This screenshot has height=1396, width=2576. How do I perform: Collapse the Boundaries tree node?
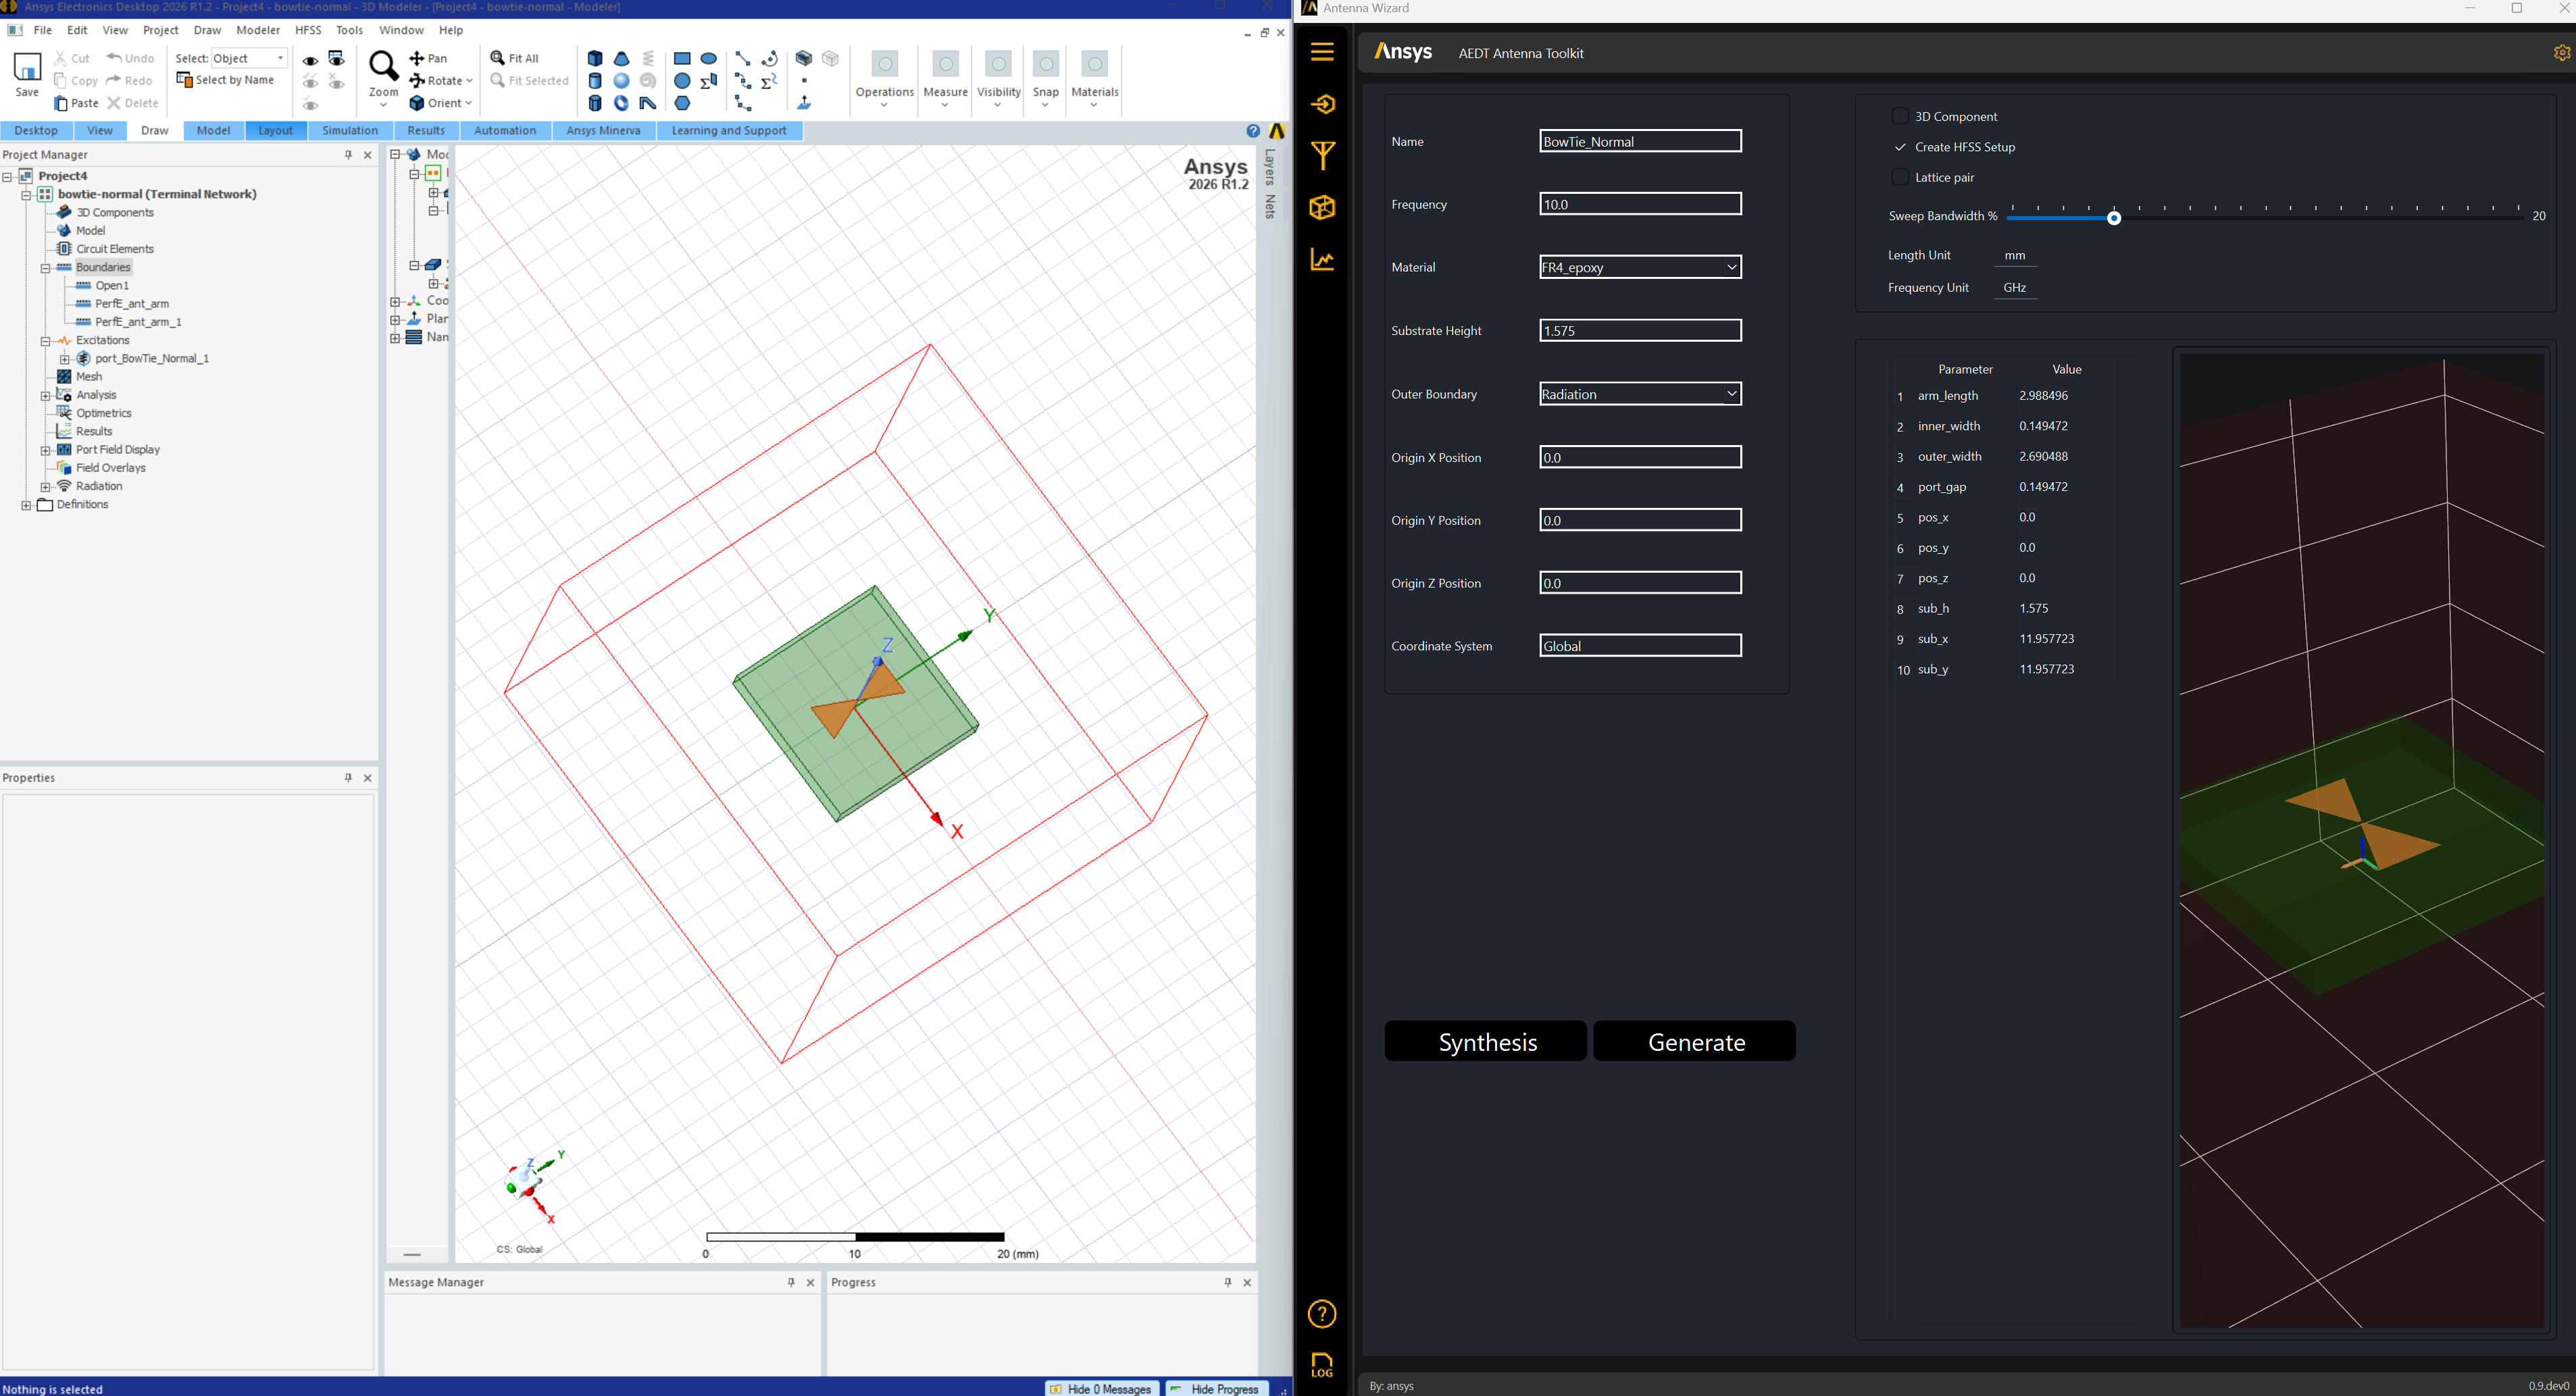pyautogui.click(x=45, y=268)
